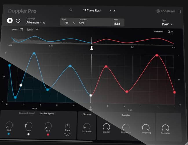Select the white Center color dot
Screen dimensions: 188x145
coord(28,134)
